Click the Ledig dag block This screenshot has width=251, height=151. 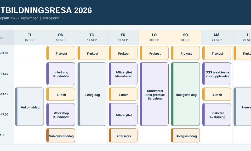coord(92,94)
